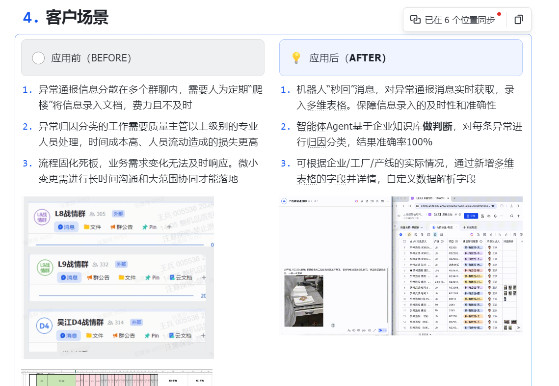
Task: Click the 已在 6 个位置同步 button
Action: 453,20
